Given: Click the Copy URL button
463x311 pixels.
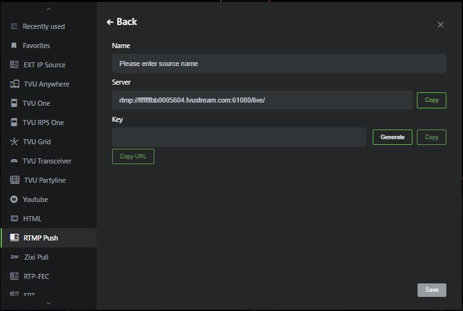Looking at the screenshot, I should point(133,156).
